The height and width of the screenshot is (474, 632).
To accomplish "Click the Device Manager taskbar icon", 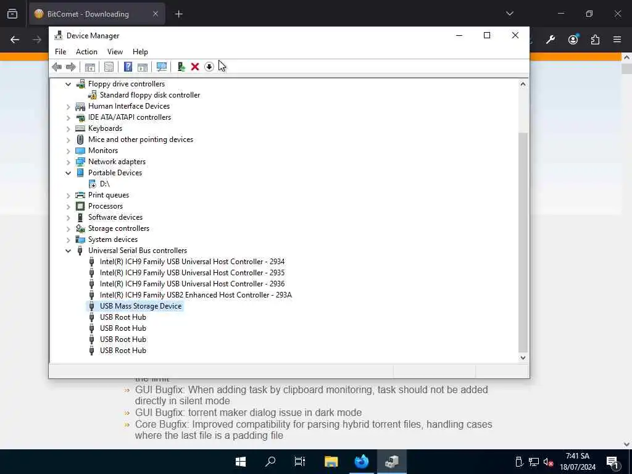I will pos(392,462).
